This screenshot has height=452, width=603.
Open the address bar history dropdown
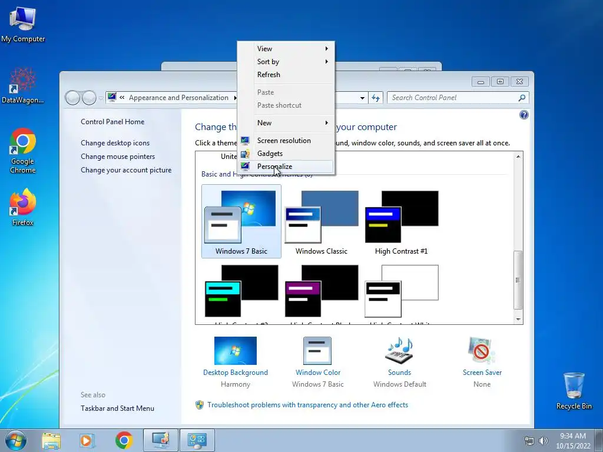362,98
